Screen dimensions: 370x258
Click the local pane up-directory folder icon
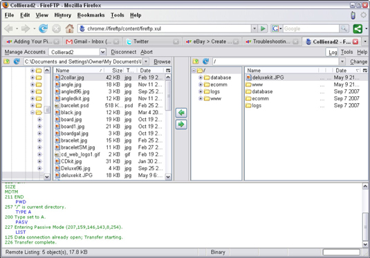pos(7,62)
